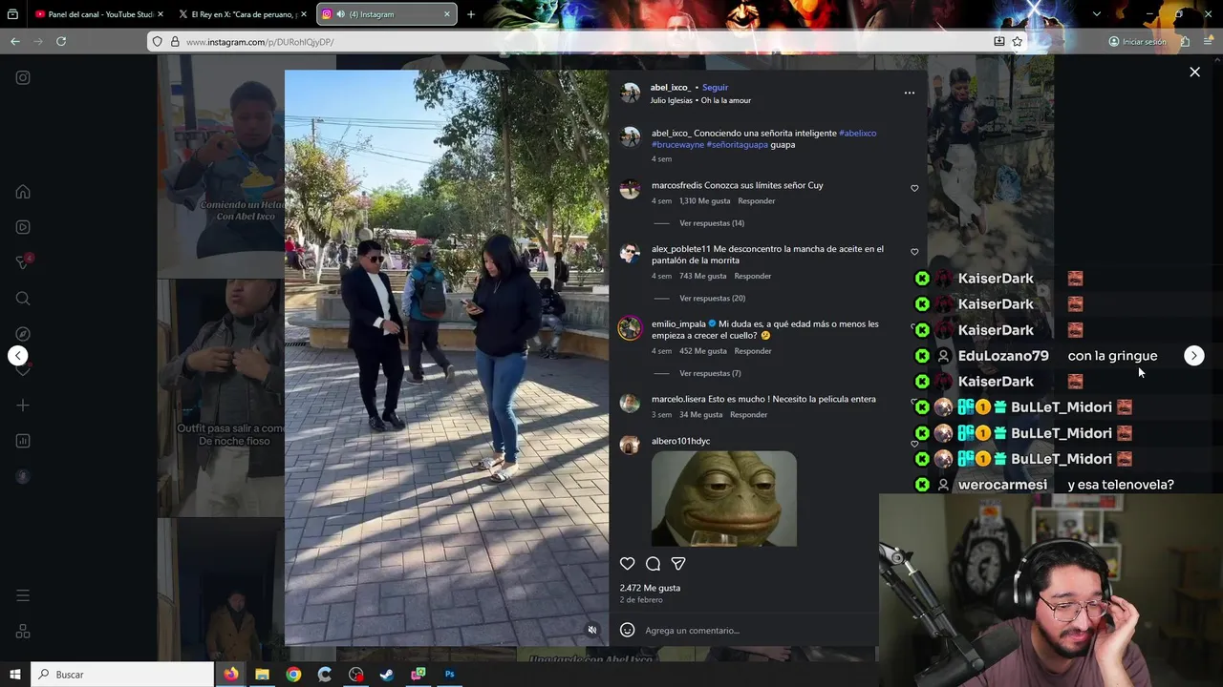Click the frog GIF in albero101hdyc comment
Viewport: 1223px width, 687px height.
(723, 498)
